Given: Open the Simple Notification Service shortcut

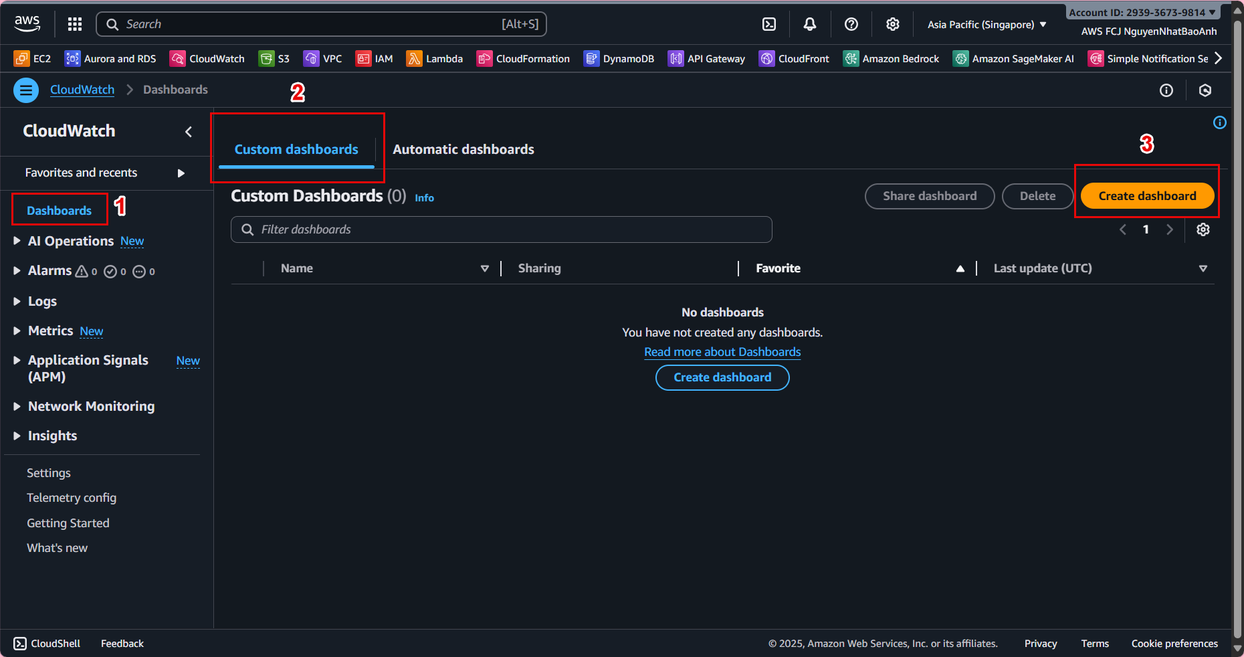Looking at the screenshot, I should [1148, 59].
